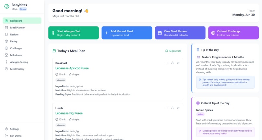Click the test tube icon on Start Allergen Test

(x=53, y=33)
